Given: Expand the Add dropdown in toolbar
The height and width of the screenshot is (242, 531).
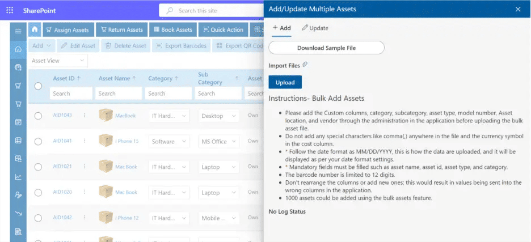Looking at the screenshot, I should coord(41,46).
